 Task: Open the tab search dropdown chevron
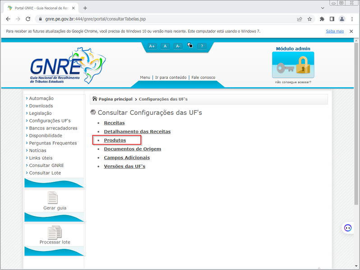pyautogui.click(x=323, y=8)
